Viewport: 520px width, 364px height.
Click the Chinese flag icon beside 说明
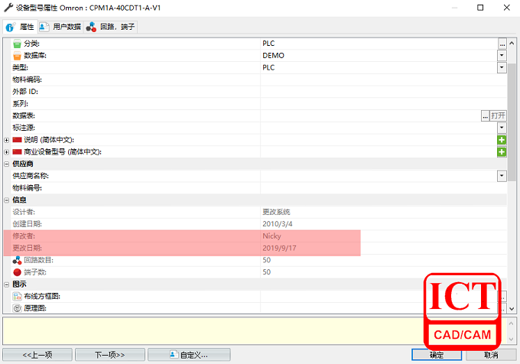(x=17, y=140)
